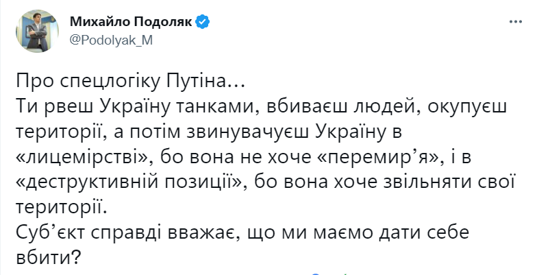
Task: Click the partial blue icon at the bottom edge
Action: [316, 274]
